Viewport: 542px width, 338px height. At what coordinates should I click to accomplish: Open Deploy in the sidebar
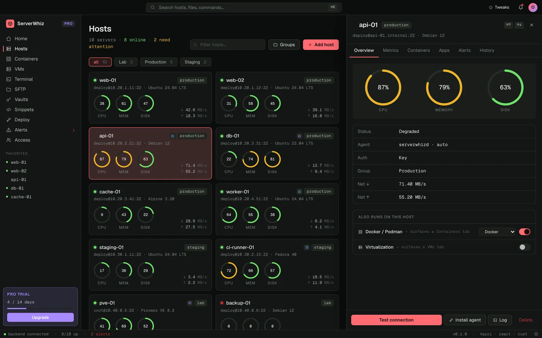pos(41,120)
